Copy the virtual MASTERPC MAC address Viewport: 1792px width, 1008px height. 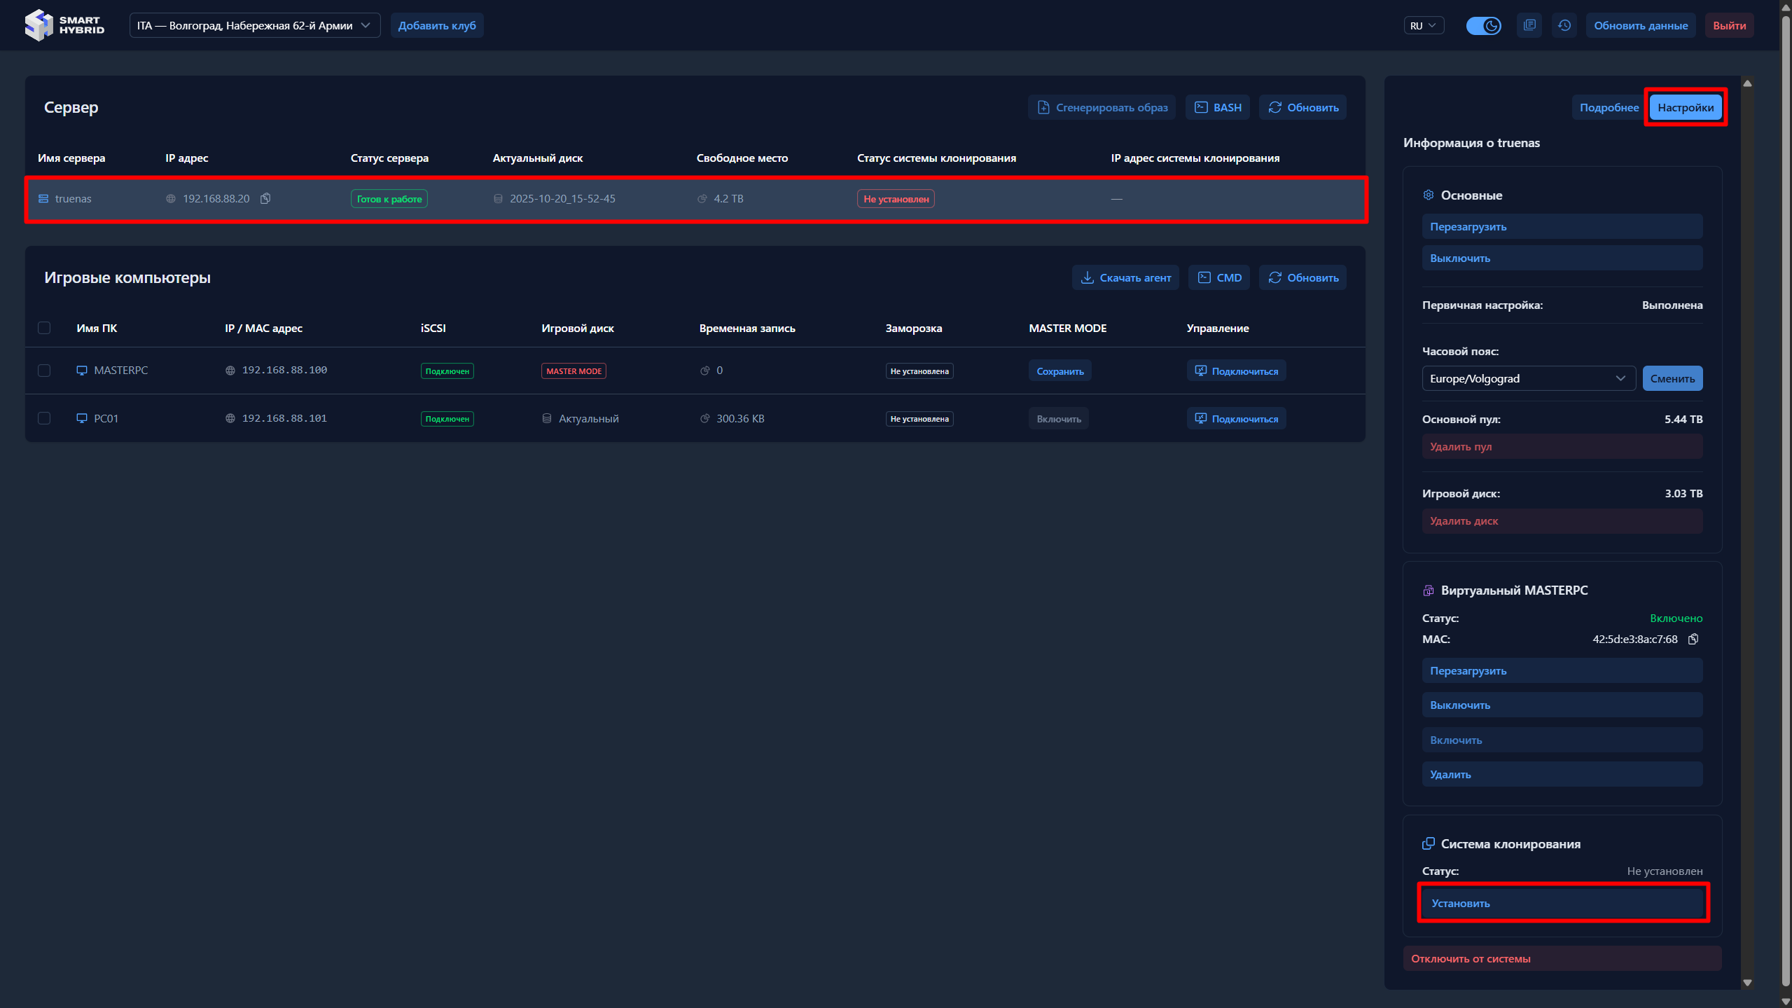click(x=1693, y=639)
